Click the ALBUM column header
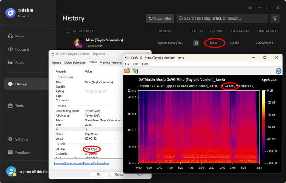The image size is (286, 183). pos(164,31)
